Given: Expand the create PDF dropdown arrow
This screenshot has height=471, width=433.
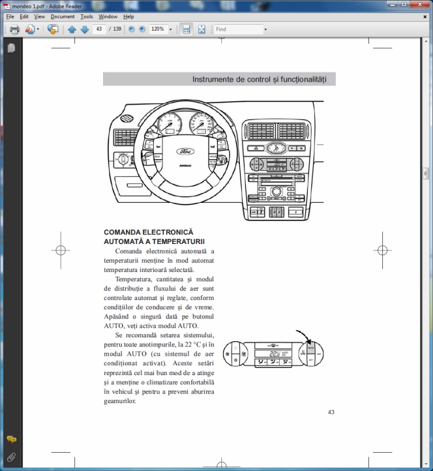Looking at the screenshot, I should (x=38, y=29).
